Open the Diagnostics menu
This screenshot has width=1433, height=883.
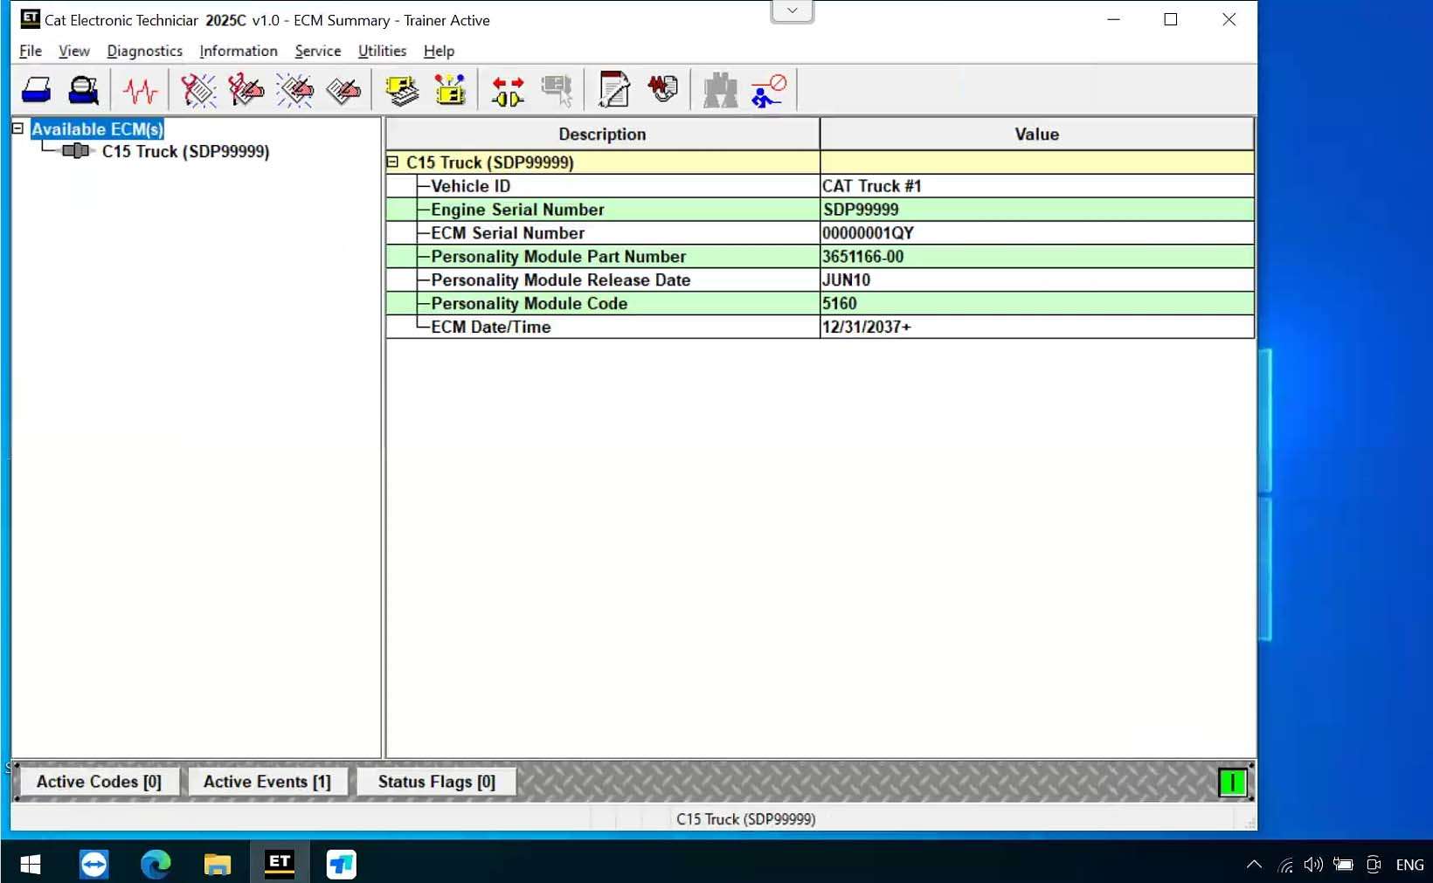tap(144, 51)
